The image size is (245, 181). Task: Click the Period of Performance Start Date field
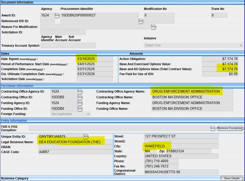(95, 64)
